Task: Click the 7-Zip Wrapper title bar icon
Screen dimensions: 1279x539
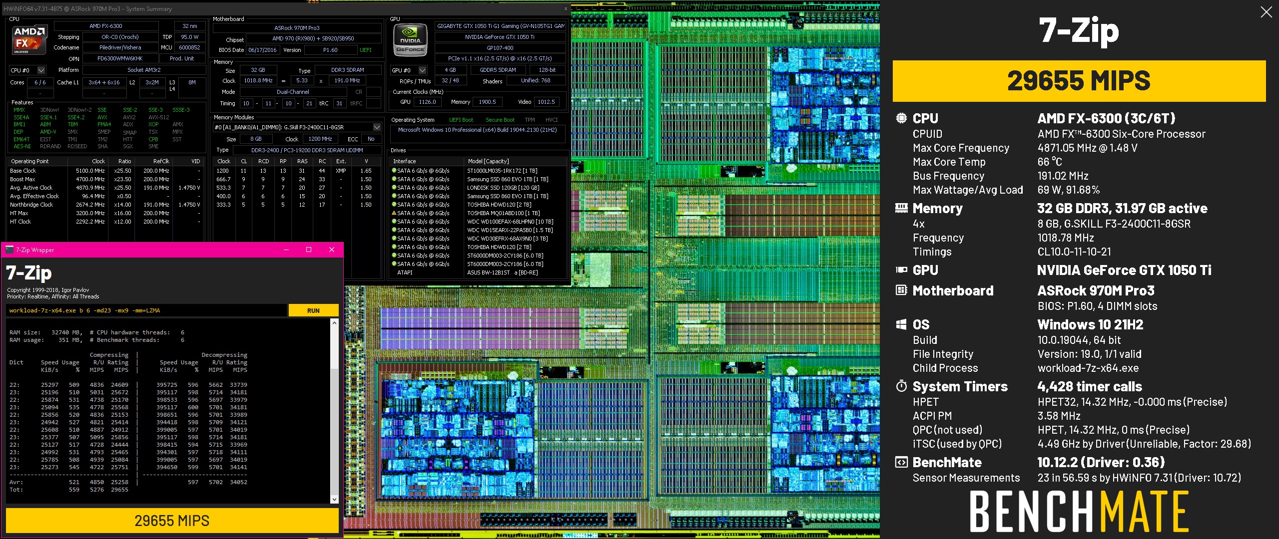Action: point(9,250)
